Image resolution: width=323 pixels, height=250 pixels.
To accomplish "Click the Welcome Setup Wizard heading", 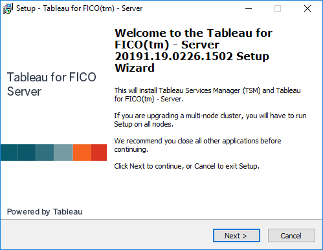I will coord(194,50).
